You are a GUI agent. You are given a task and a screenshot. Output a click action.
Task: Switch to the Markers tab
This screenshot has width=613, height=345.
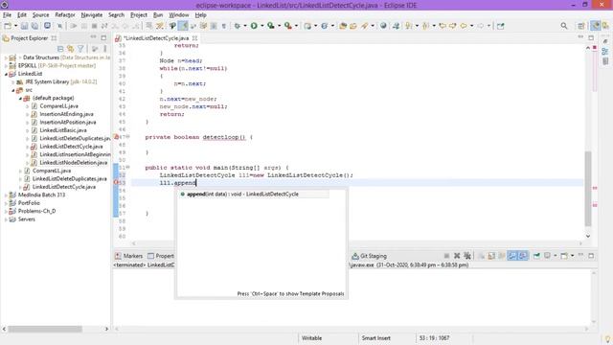[128, 256]
